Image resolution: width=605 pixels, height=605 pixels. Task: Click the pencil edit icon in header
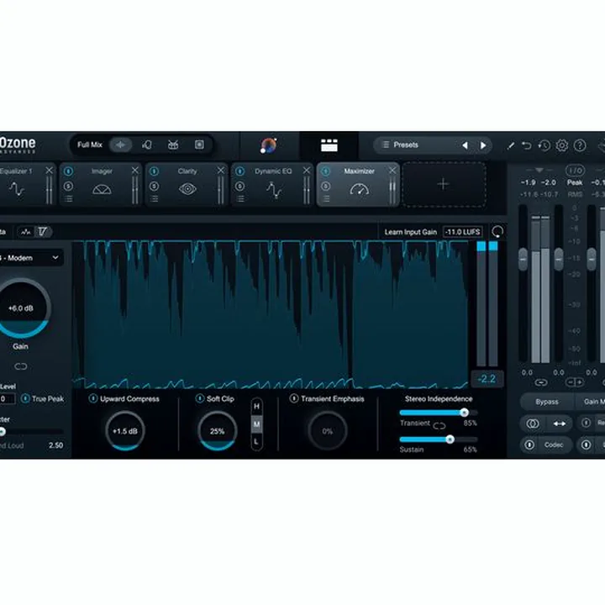pos(511,145)
